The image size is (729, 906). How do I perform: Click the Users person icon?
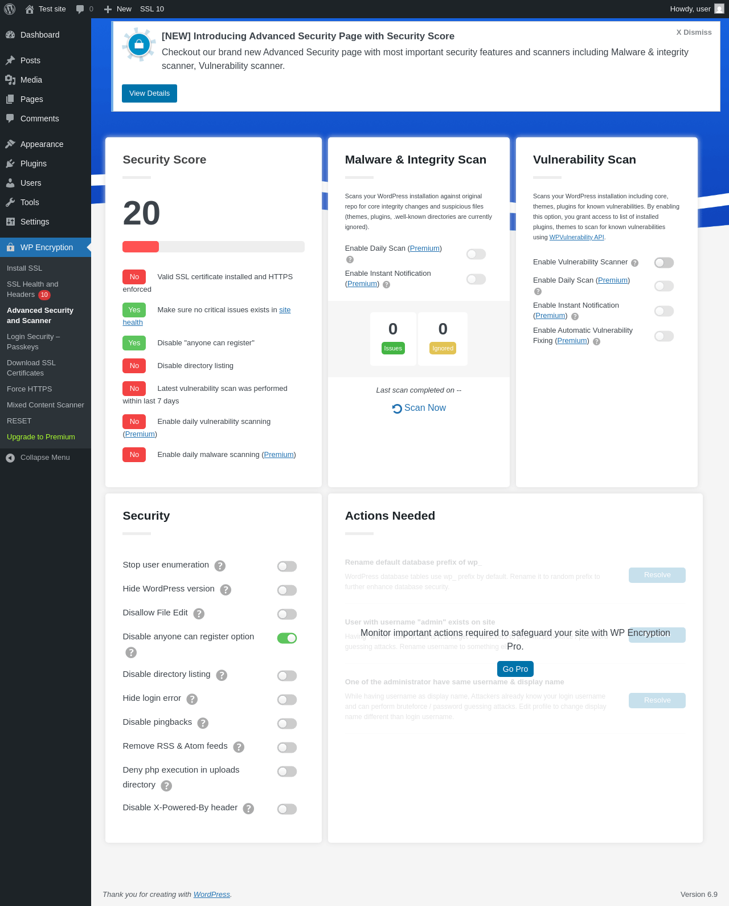10,183
